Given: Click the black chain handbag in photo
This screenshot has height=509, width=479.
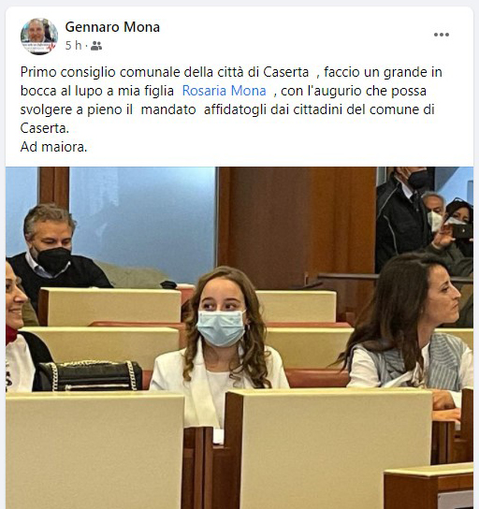Looking at the screenshot, I should tap(89, 375).
